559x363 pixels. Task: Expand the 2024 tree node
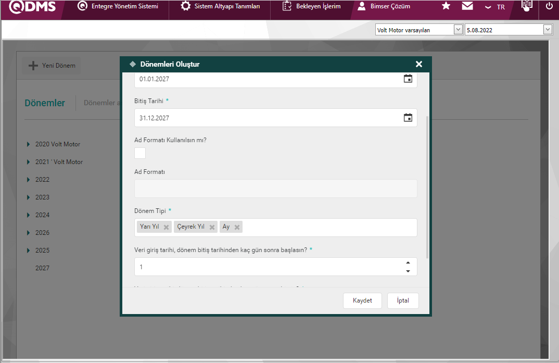coord(28,215)
